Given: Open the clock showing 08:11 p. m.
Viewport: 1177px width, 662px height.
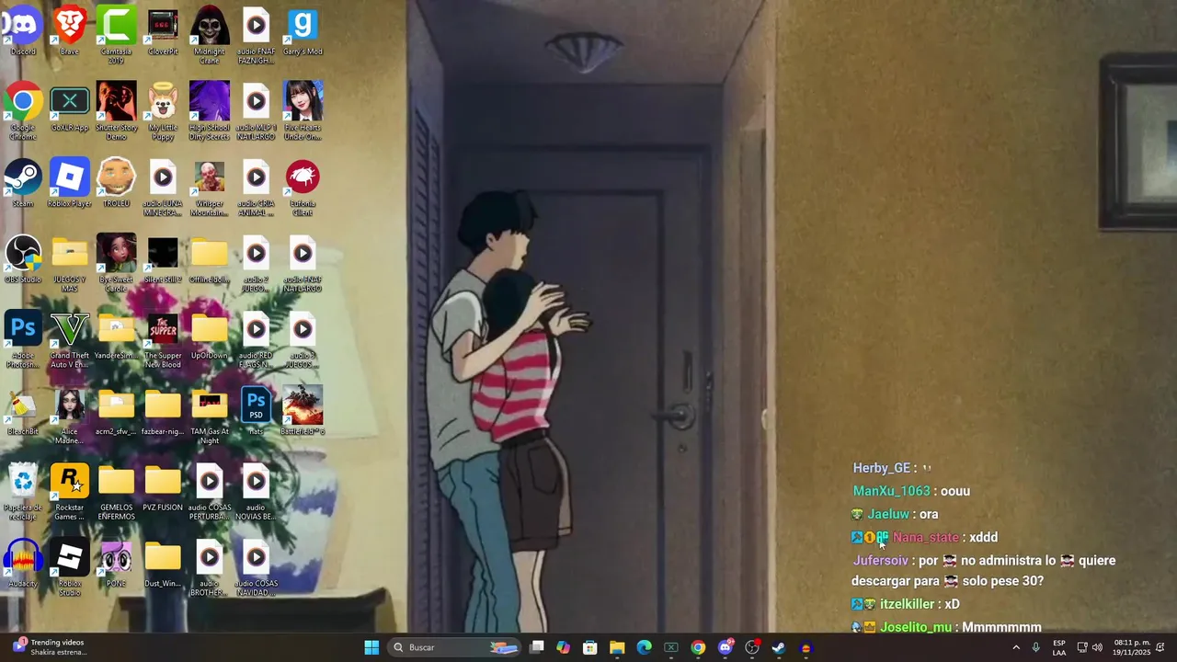Looking at the screenshot, I should 1132,647.
